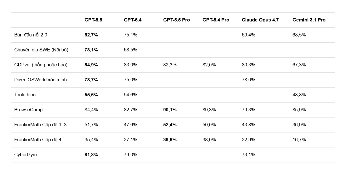Click the GPT-5.4 column header
Image resolution: width=337 pixels, height=174 pixels.
click(x=132, y=20)
